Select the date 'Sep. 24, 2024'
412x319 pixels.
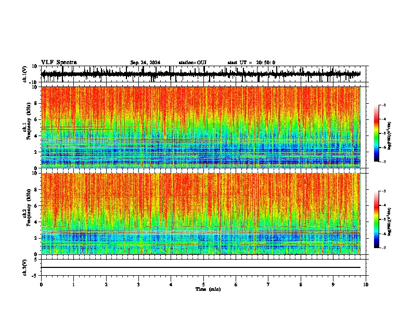coord(145,63)
